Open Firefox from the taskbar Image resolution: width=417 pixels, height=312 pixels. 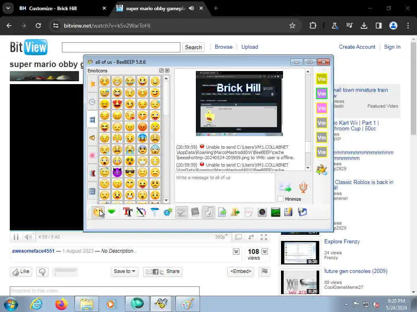pyautogui.click(x=61, y=304)
